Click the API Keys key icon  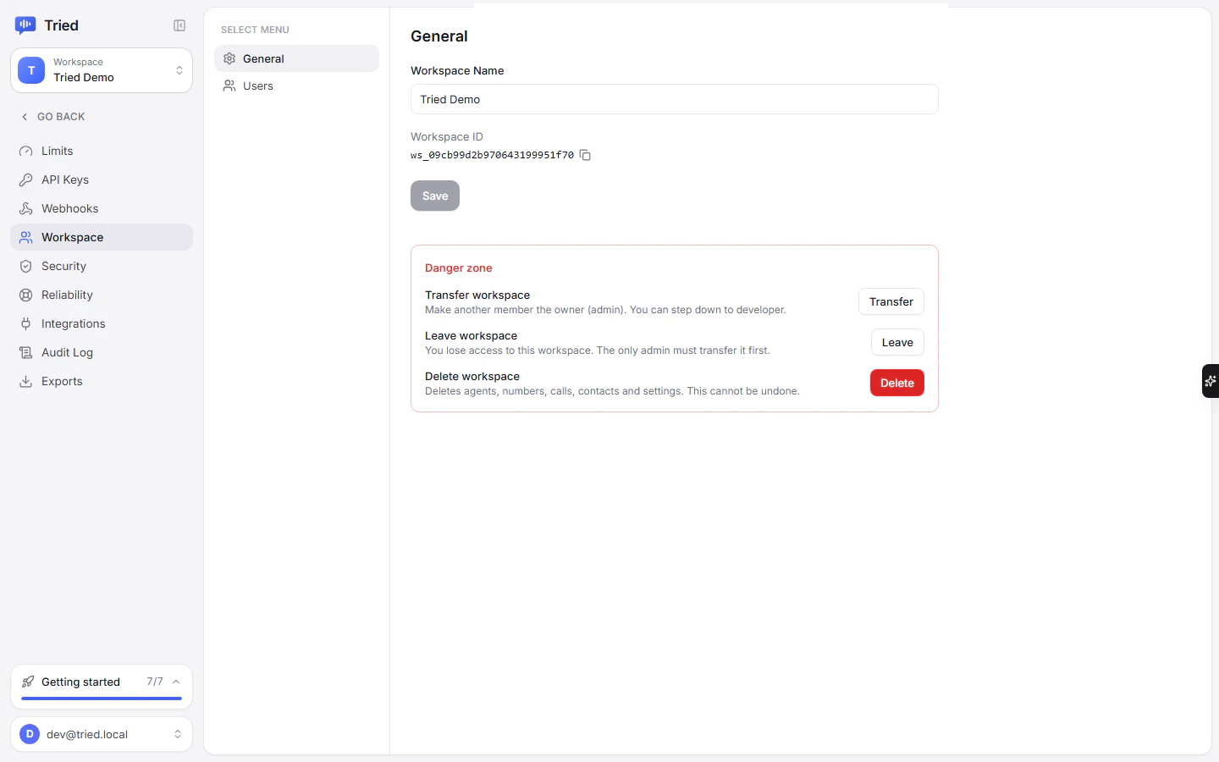[26, 179]
